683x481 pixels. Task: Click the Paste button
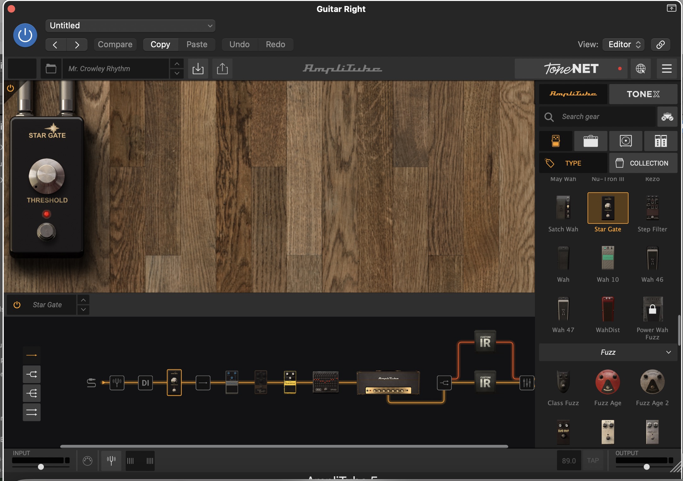(x=197, y=45)
